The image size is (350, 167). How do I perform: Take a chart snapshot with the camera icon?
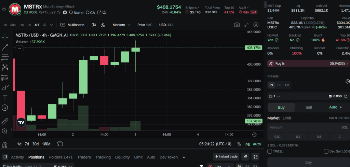click(237, 25)
